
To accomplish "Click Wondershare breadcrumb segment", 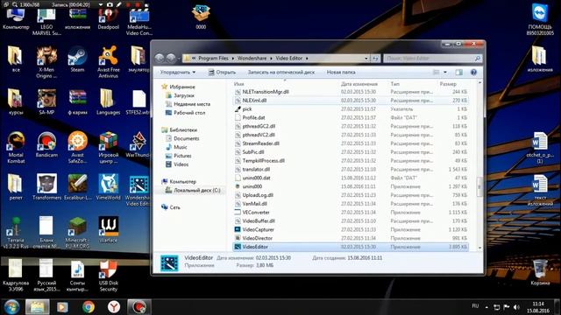I will pyautogui.click(x=252, y=59).
